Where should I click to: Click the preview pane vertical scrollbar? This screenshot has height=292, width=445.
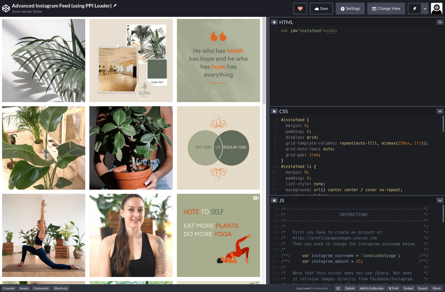pos(264,61)
